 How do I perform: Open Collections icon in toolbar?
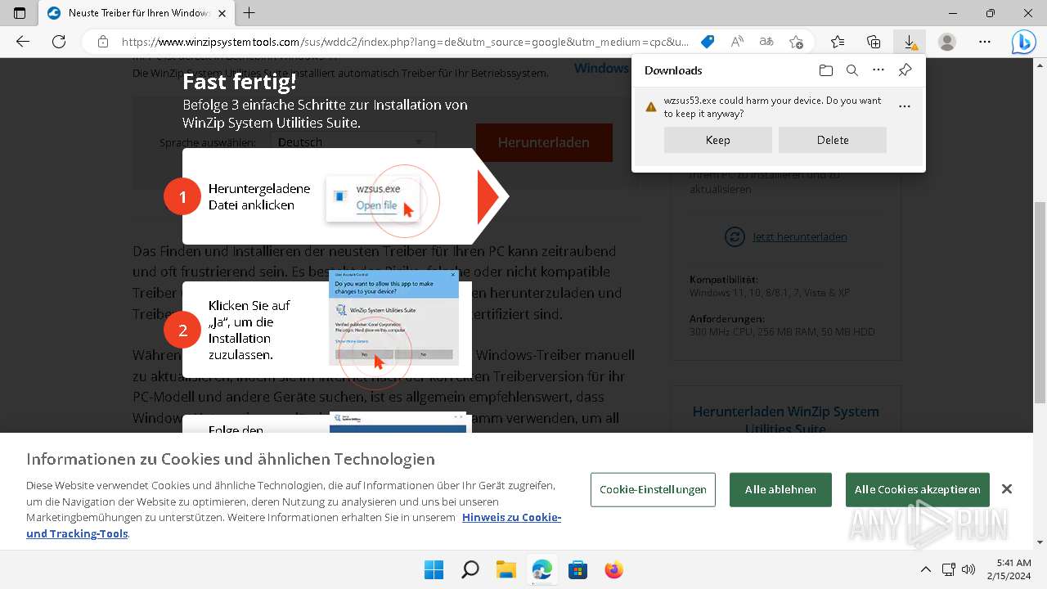pos(874,42)
